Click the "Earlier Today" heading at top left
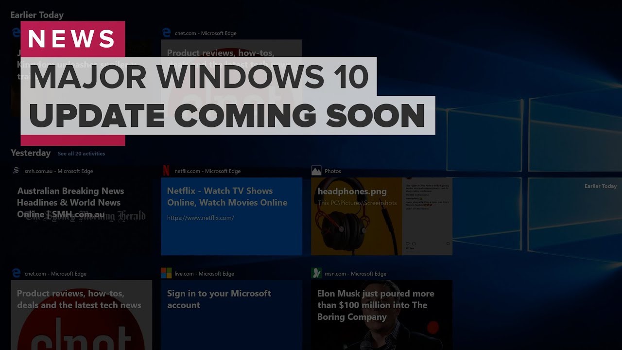 point(37,15)
